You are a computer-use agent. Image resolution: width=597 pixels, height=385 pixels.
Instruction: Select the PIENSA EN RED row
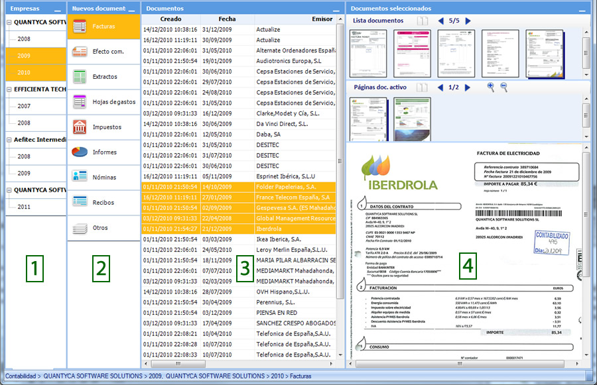point(239,313)
